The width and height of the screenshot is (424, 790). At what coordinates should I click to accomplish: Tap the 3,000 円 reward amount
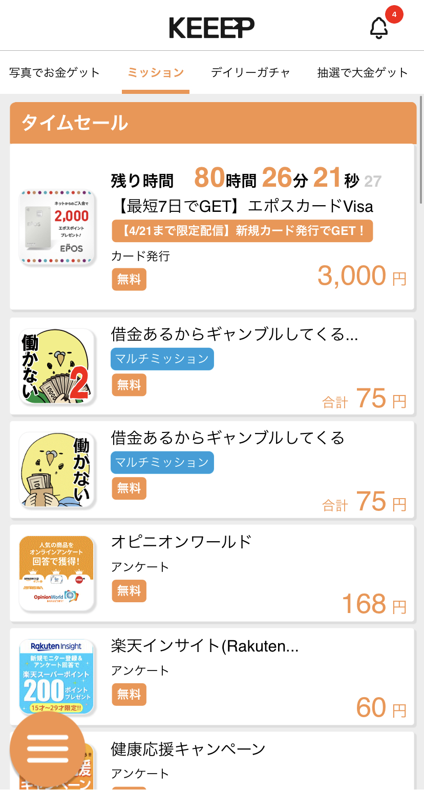[362, 276]
